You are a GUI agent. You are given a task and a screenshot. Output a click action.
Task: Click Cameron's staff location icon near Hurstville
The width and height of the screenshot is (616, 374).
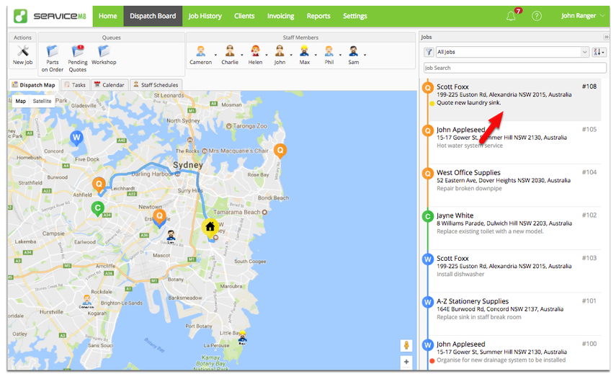click(x=86, y=302)
